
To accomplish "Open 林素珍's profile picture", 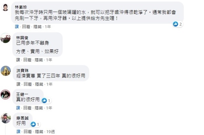I will [5, 7].
